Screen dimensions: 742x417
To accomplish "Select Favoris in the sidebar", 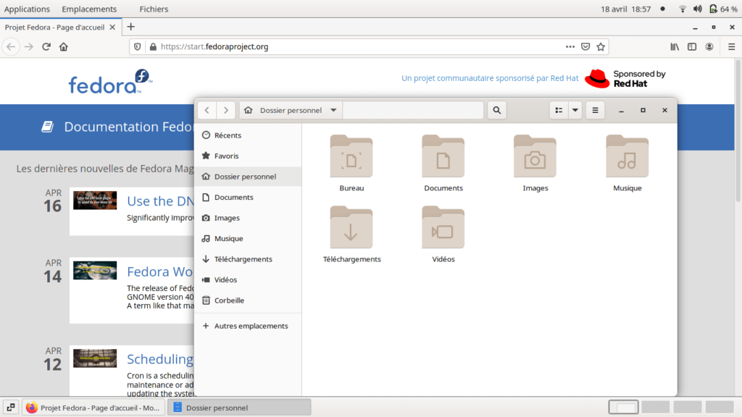I will [248, 156].
